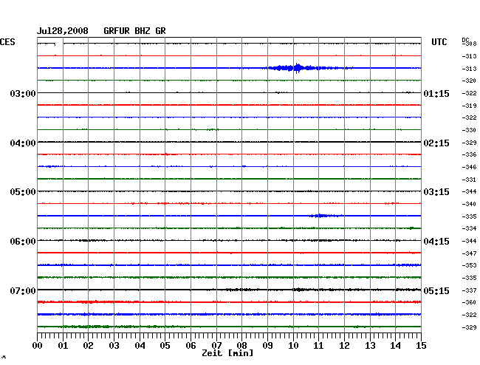The width and height of the screenshot is (480, 365).
Task: Click the black trace burst on the 07:00 row
Action: point(300,290)
